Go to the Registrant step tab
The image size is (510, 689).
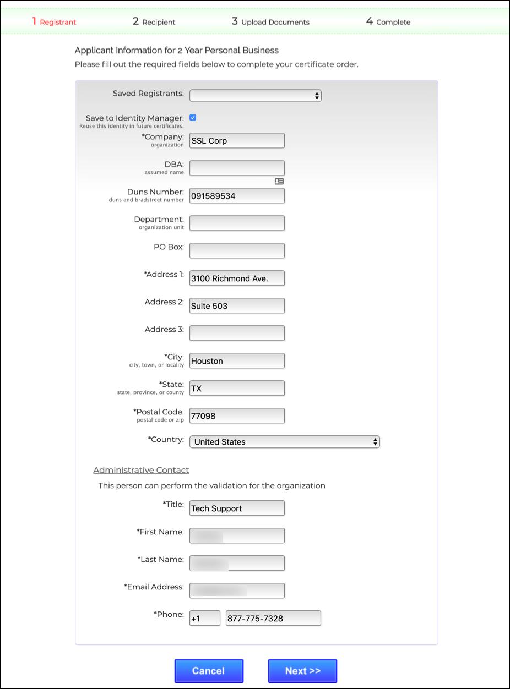click(x=54, y=22)
